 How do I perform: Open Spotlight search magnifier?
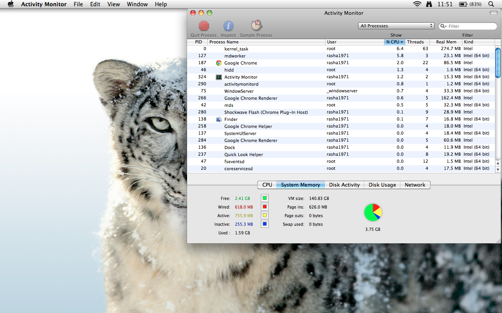pos(491,4)
